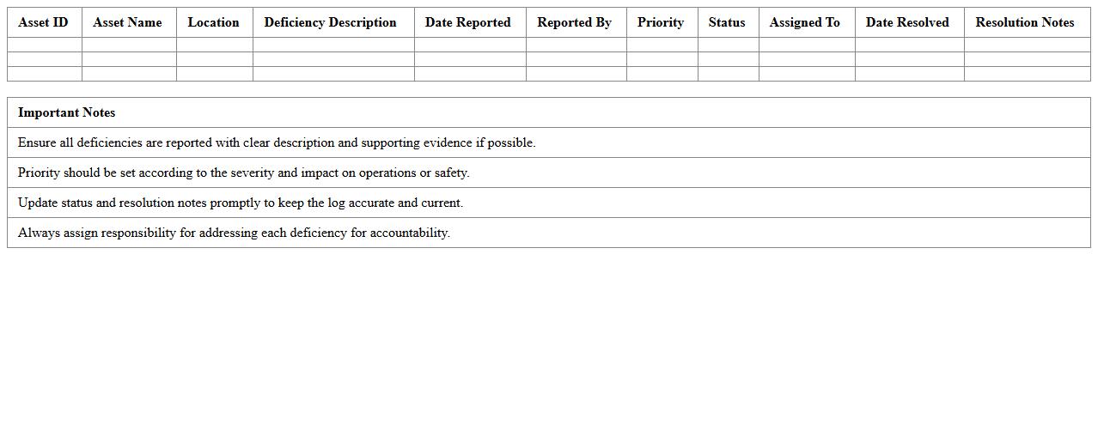Click the Assigned To column header

(x=804, y=22)
